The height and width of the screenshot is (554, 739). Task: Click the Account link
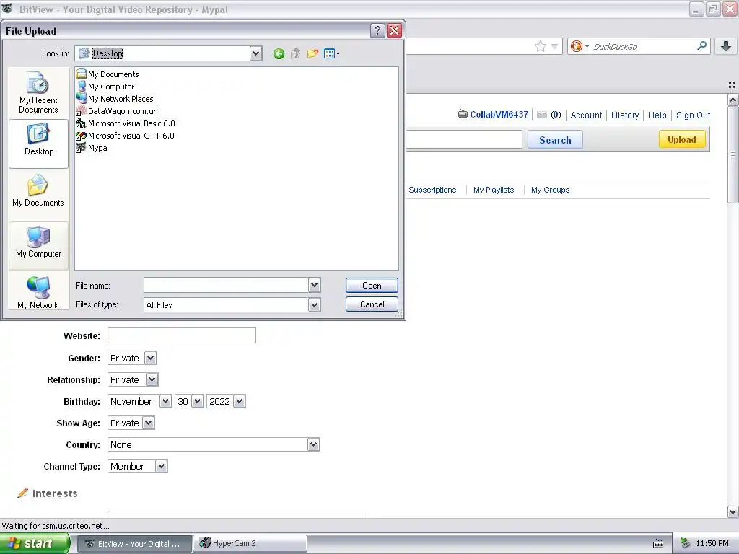point(586,115)
